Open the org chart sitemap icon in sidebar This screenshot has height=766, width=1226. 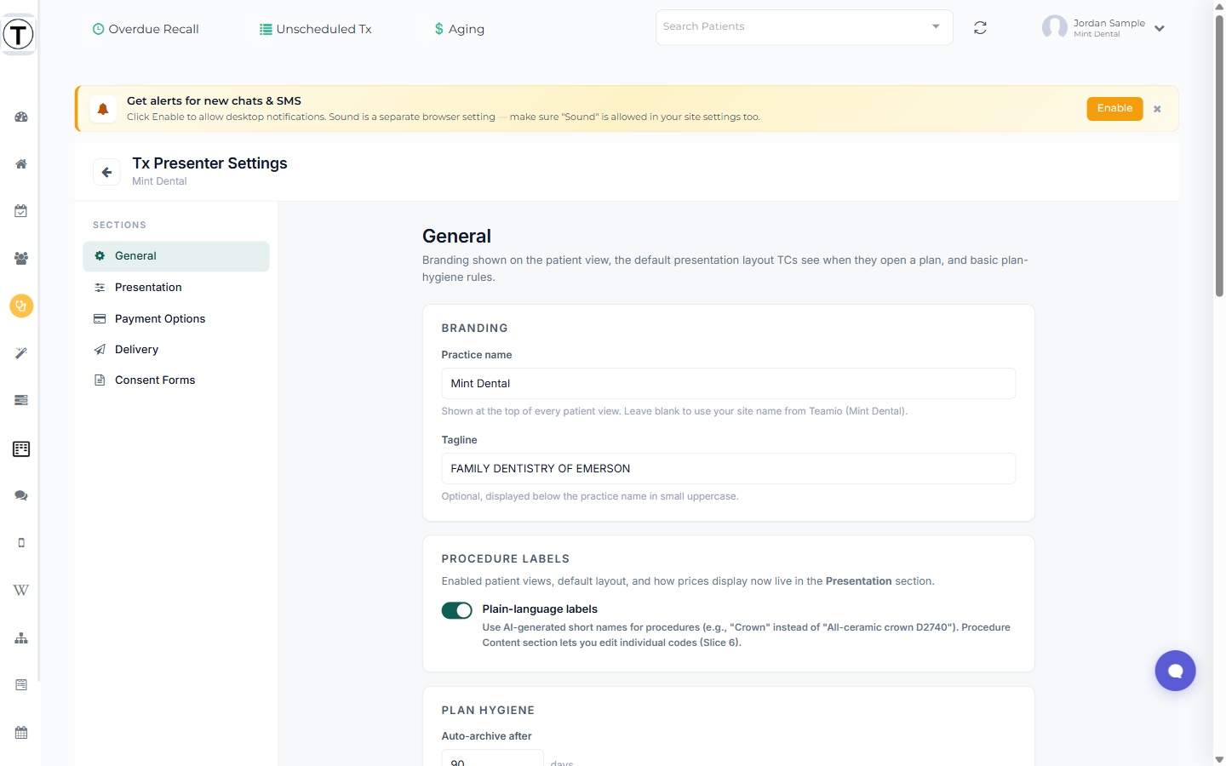(21, 637)
